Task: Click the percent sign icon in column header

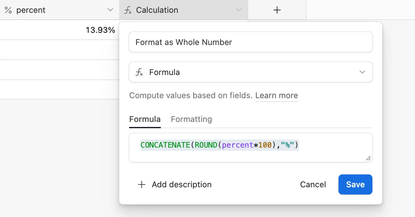Action: click(x=8, y=10)
